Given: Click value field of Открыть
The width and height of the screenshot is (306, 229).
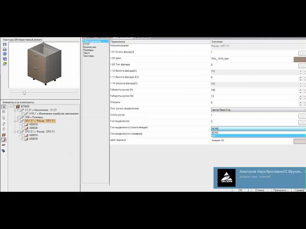Looking at the screenshot, I should [x=255, y=103].
